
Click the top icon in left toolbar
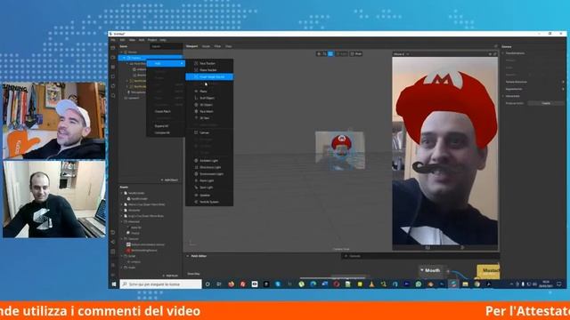tap(113, 48)
